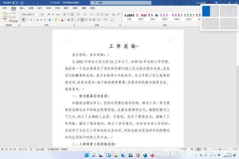
Task: Switch to the 审阅 Review tab
Action: pos(75,8)
